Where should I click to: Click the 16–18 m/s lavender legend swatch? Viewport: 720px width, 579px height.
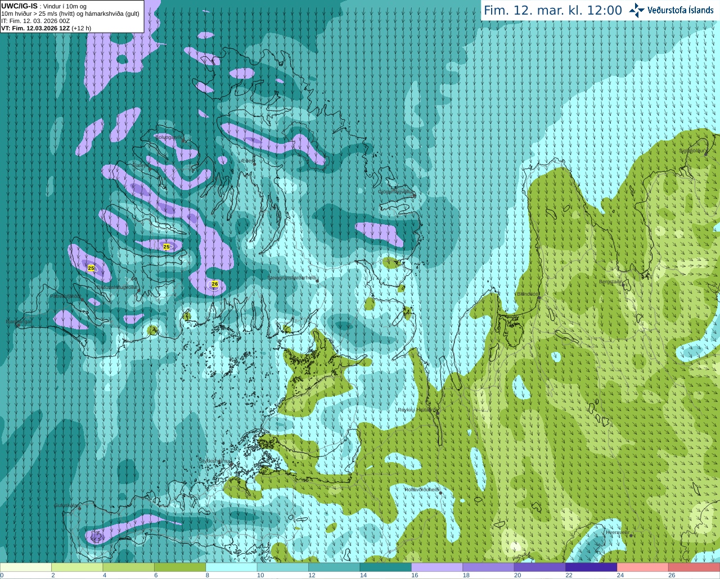click(x=437, y=567)
